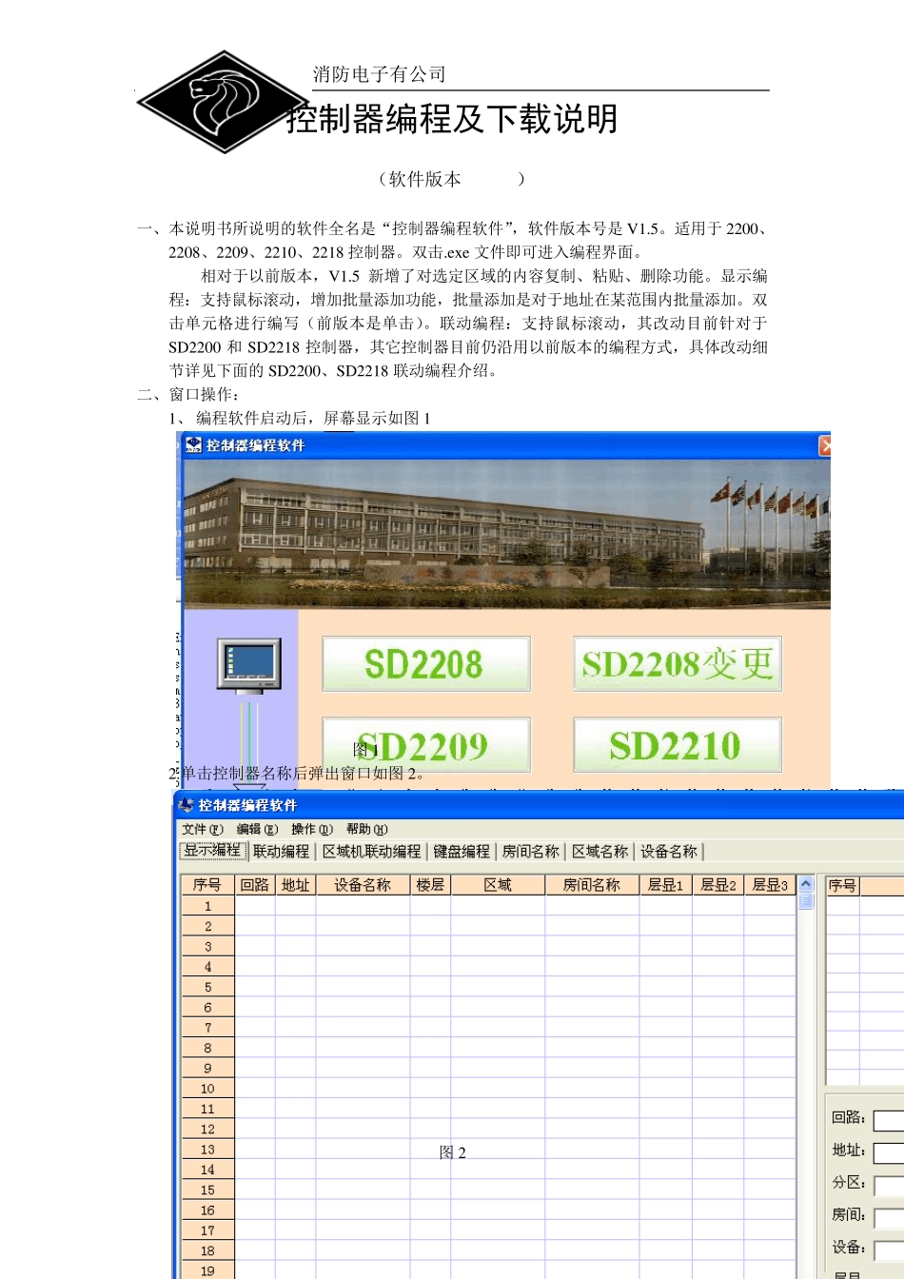
Task: Click the 设备名称 cell in row 4
Action: coord(363,967)
